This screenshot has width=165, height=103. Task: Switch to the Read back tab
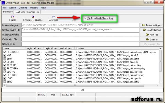(20, 12)
